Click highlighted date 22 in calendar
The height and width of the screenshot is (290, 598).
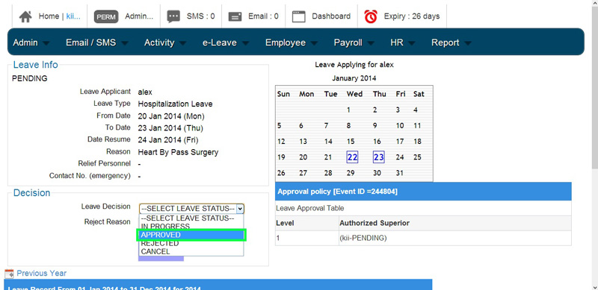[352, 157]
